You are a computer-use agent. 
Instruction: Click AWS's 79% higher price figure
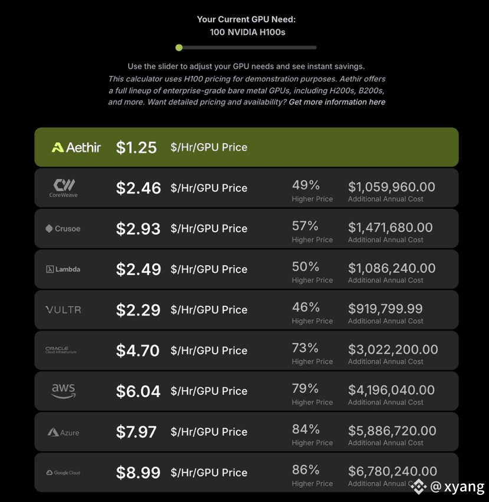click(x=306, y=388)
